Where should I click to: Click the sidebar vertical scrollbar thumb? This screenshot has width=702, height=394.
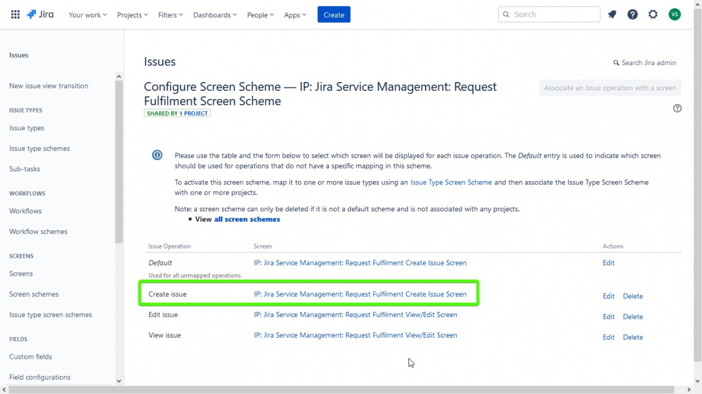[119, 161]
